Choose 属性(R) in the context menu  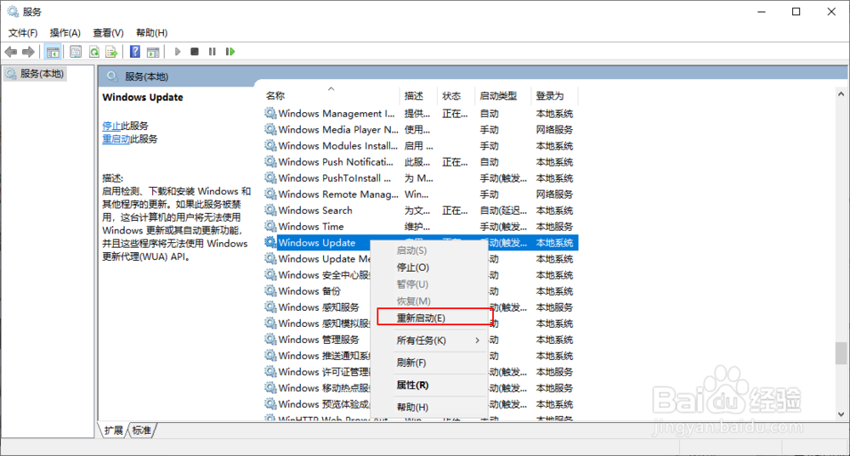pyautogui.click(x=429, y=385)
